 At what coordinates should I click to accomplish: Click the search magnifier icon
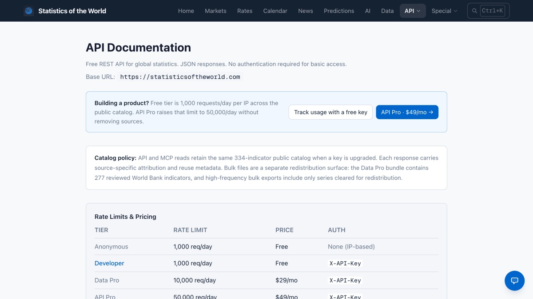[475, 11]
